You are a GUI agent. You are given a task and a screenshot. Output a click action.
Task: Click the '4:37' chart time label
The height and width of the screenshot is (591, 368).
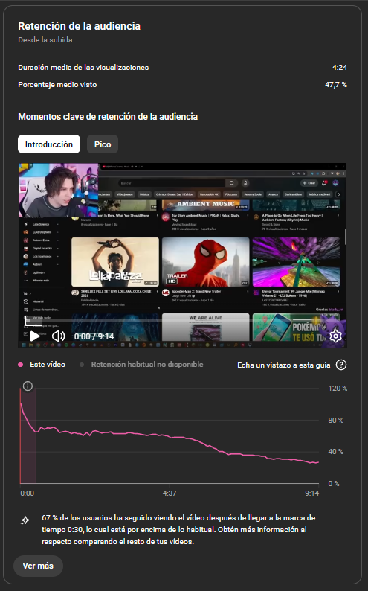(x=170, y=493)
